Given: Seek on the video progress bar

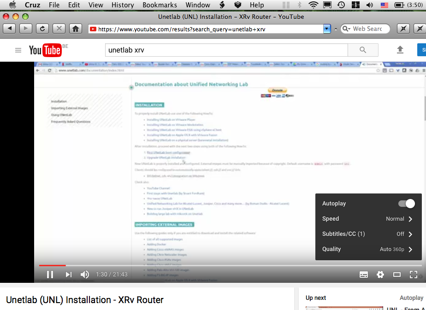Looking at the screenshot, I should coord(231,265).
